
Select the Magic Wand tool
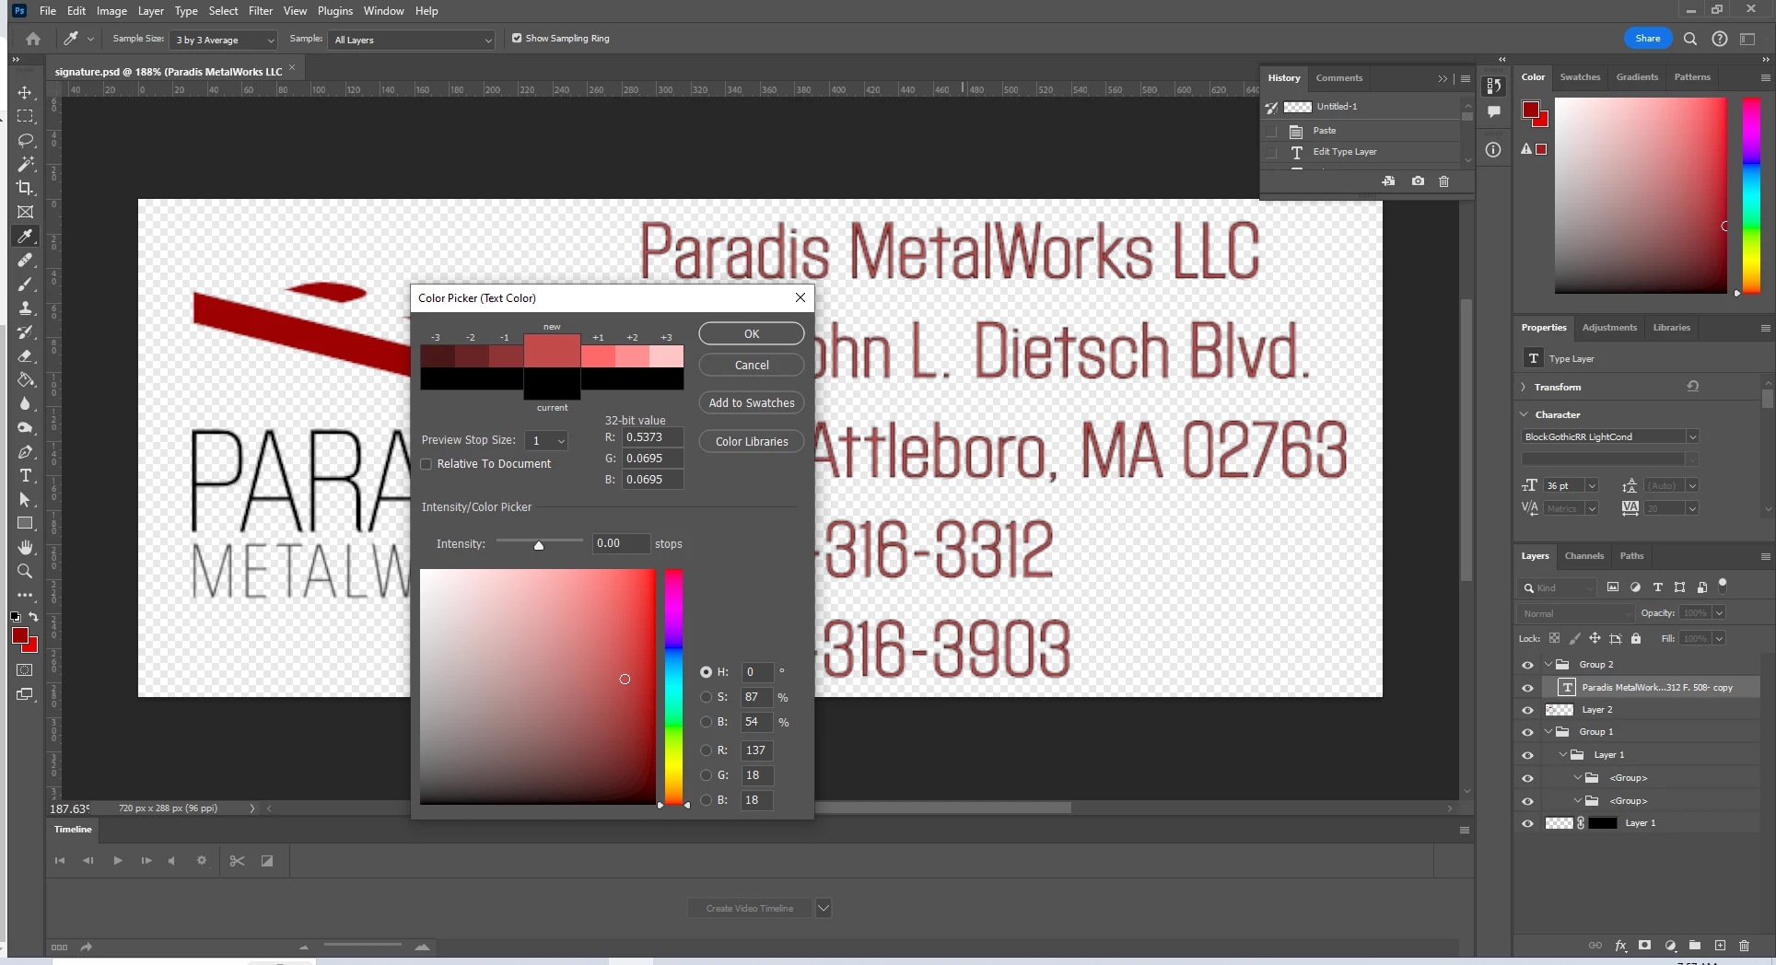25,164
